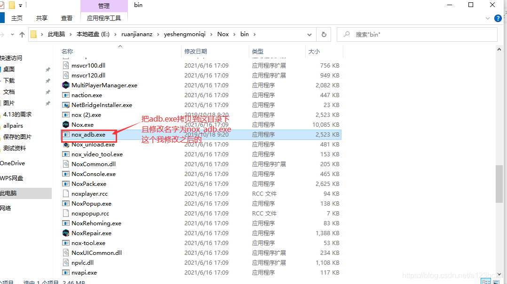Screen dimensions: 507x284
Task: Click the noxpopup.rcc blank file icon
Action: coord(66,213)
